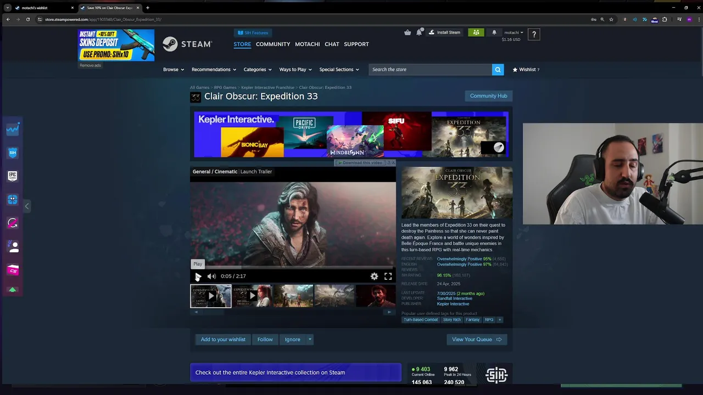
Task: Click Install Steam button
Action: pyautogui.click(x=444, y=32)
